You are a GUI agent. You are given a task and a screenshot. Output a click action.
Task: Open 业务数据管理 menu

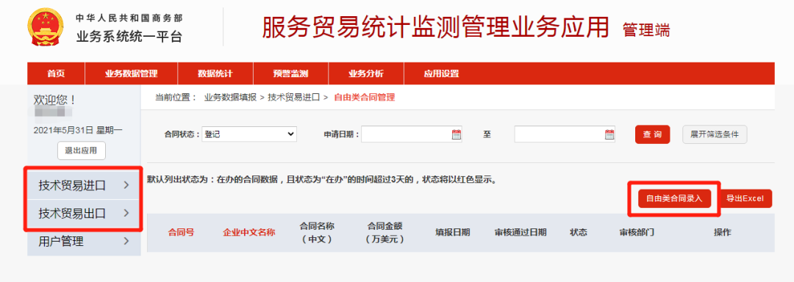click(x=132, y=73)
